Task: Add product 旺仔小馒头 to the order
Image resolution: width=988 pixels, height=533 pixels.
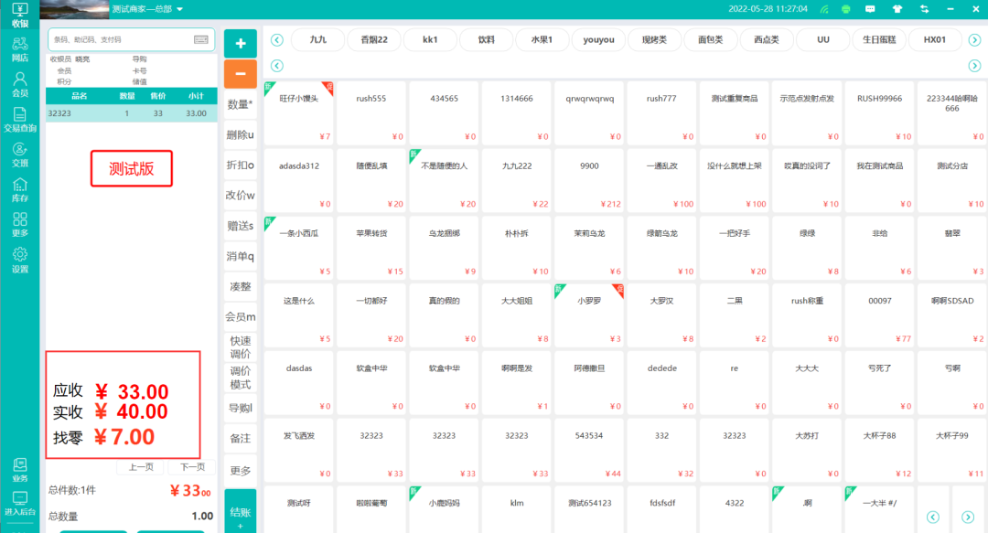Action: point(299,112)
